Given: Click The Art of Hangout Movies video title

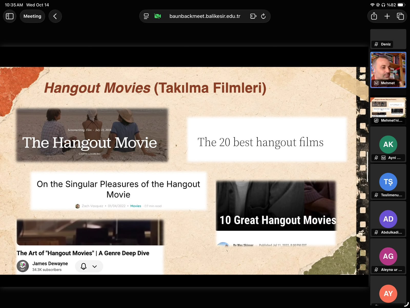Looking at the screenshot, I should click(83, 253).
